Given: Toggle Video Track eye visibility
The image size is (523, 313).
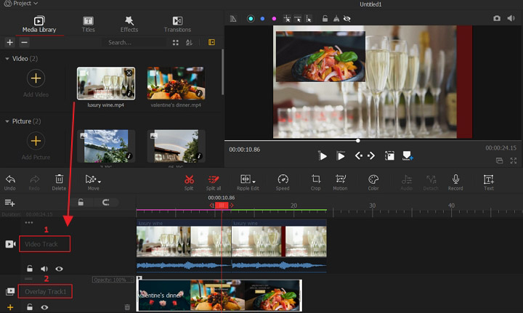Looking at the screenshot, I should click(x=59, y=269).
